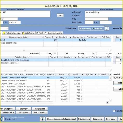Select LABOR RESIDENTIAL 3 MENS row
Image resolution: width=123 pixels, height=123 pixels.
[55, 81]
